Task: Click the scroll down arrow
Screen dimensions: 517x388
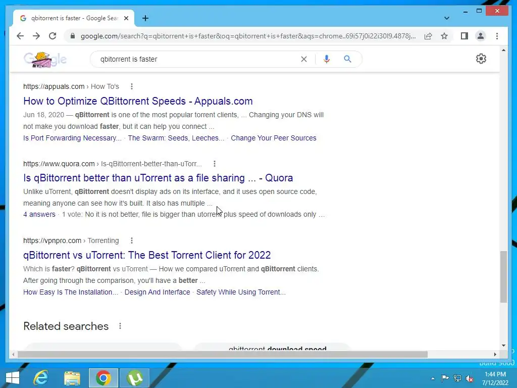Action: click(x=503, y=346)
